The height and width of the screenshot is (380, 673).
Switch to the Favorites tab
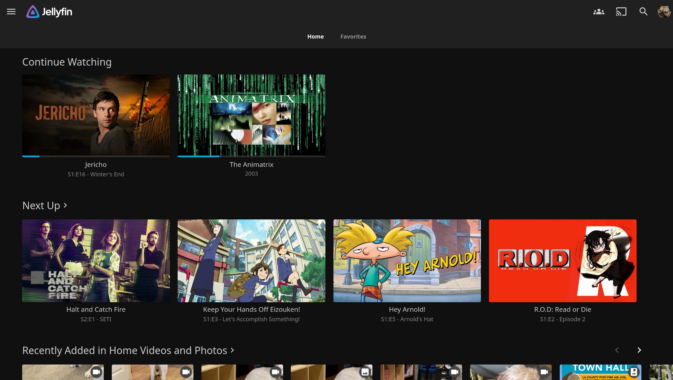[353, 36]
